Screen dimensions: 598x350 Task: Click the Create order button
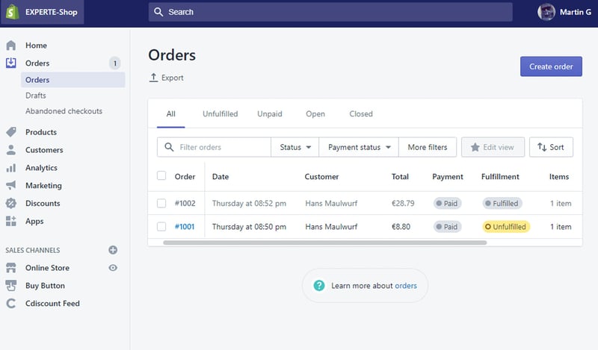pos(551,66)
